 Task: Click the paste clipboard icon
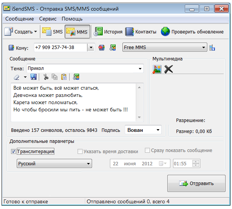click(x=64, y=77)
